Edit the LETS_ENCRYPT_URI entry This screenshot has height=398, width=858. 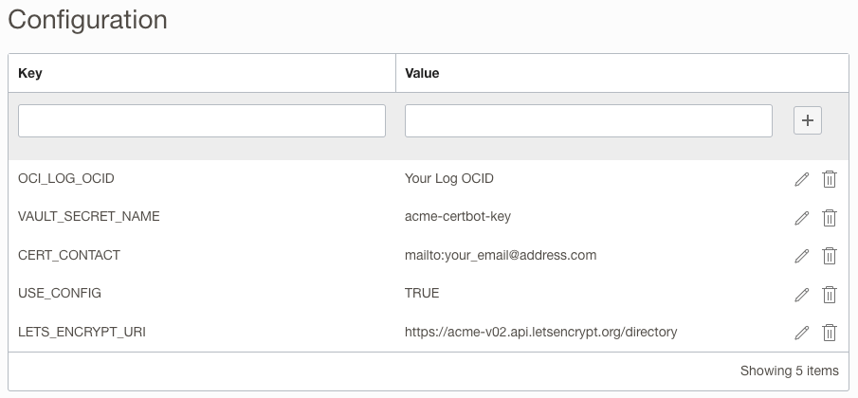click(802, 333)
